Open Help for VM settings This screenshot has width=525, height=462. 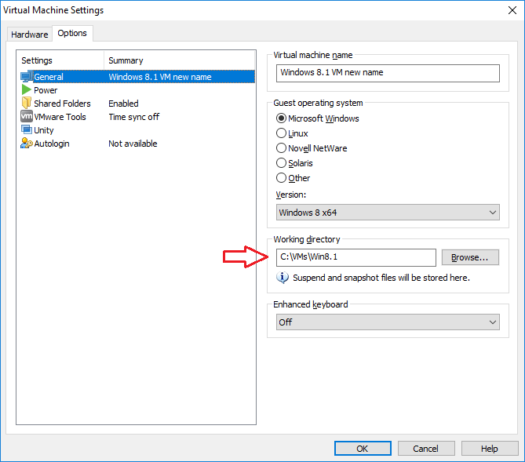(490, 449)
